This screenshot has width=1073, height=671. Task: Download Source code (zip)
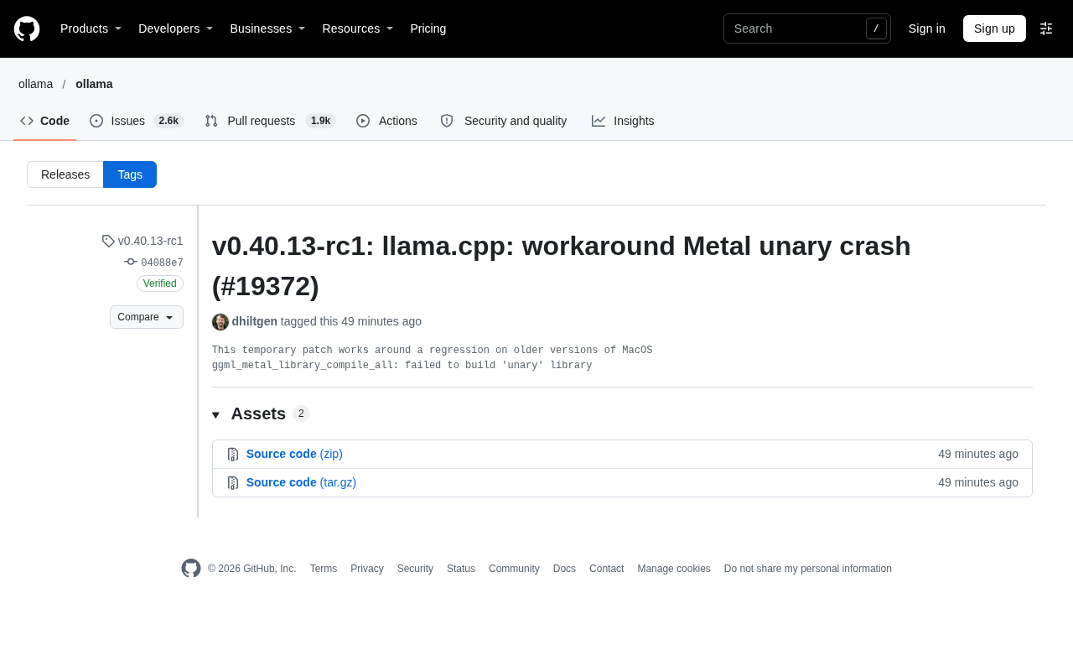(294, 454)
